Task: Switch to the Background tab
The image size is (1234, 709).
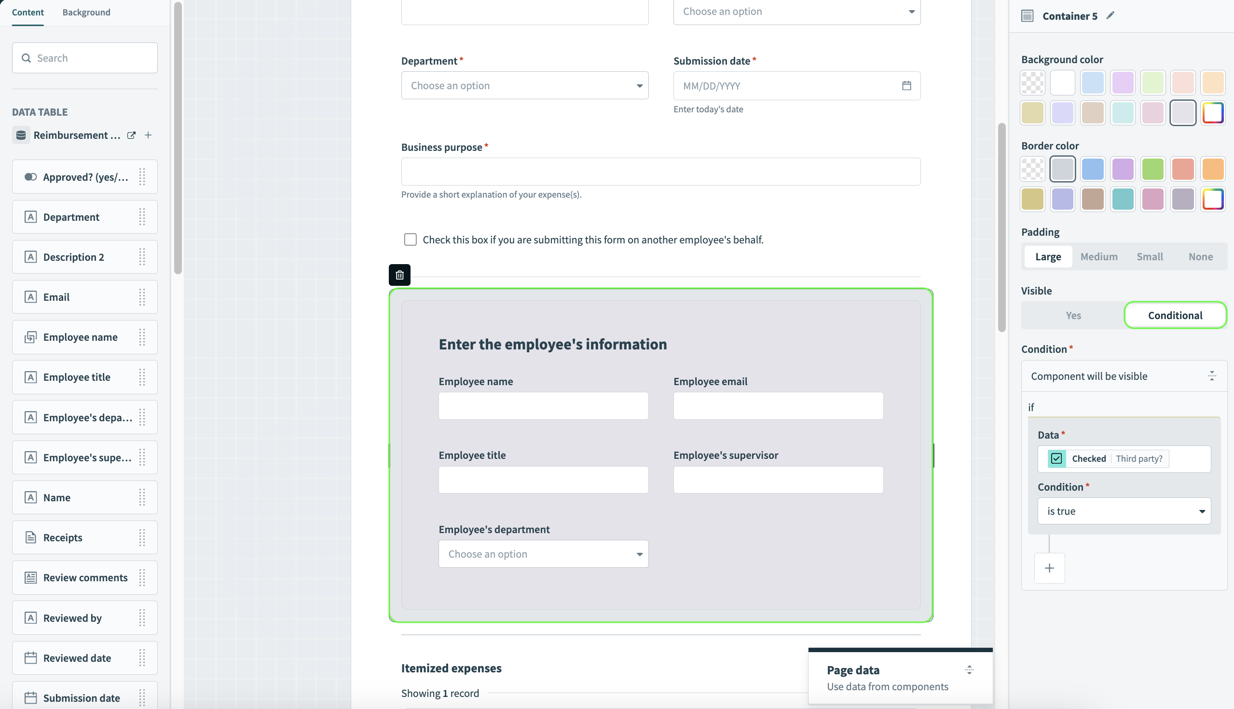Action: point(86,12)
